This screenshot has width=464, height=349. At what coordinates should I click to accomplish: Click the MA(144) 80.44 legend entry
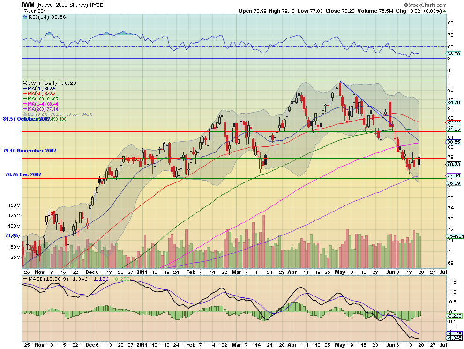tap(40, 104)
